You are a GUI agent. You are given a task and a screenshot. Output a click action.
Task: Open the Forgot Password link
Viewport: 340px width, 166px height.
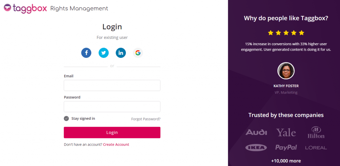pyautogui.click(x=146, y=119)
